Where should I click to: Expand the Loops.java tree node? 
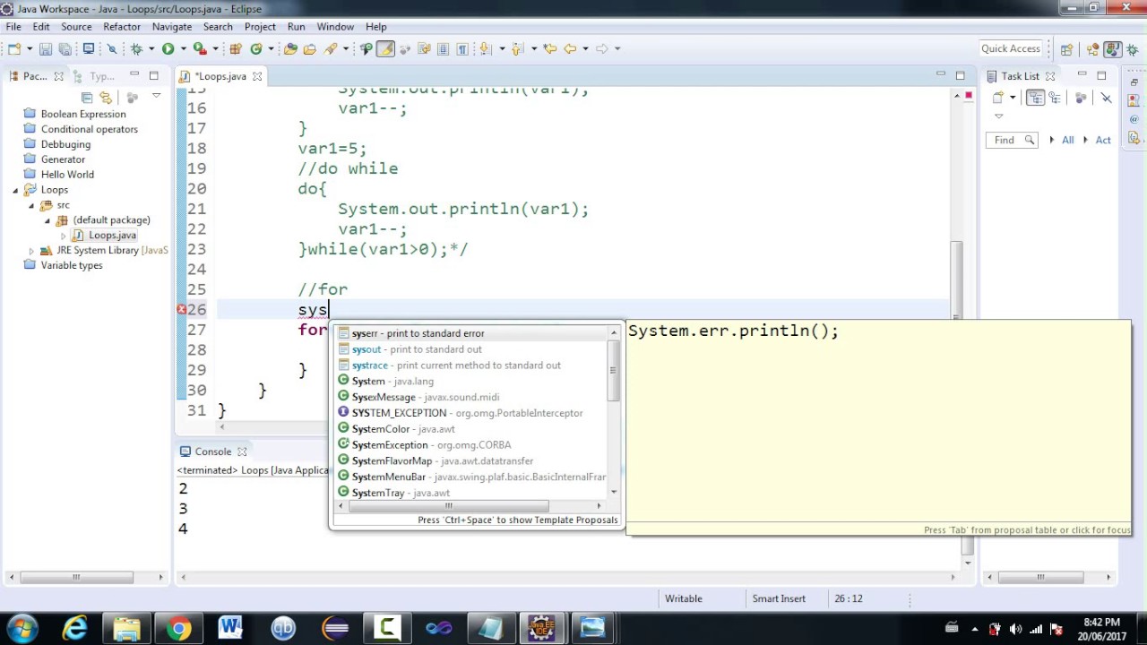tap(64, 236)
